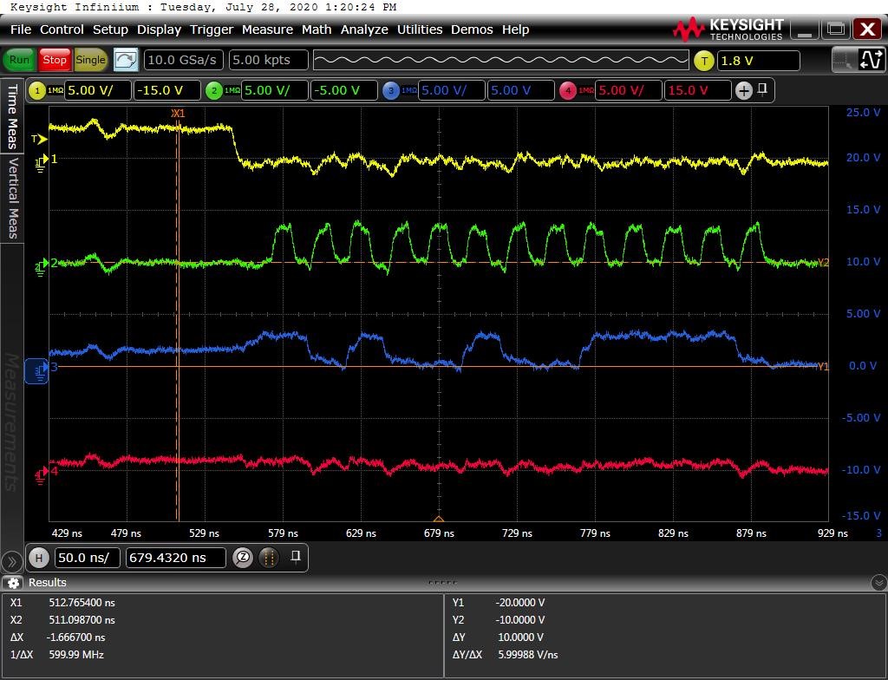Click the Results panel resize grip
888x680 pixels.
click(x=443, y=582)
